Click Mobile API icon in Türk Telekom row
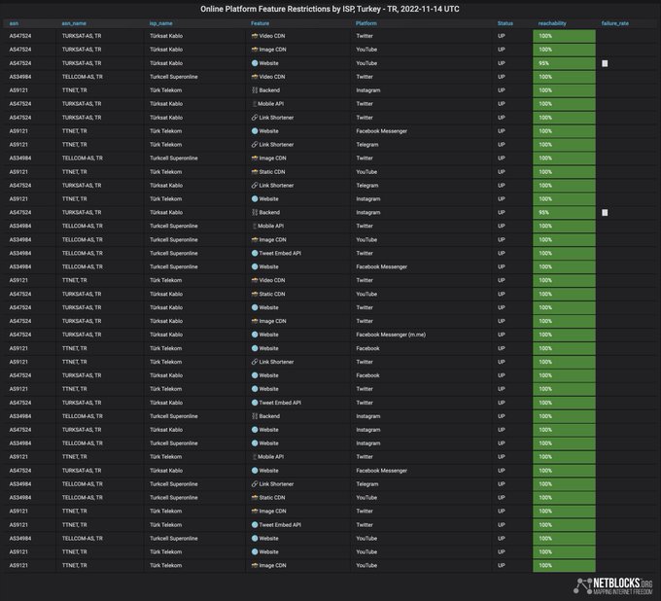 [255, 457]
